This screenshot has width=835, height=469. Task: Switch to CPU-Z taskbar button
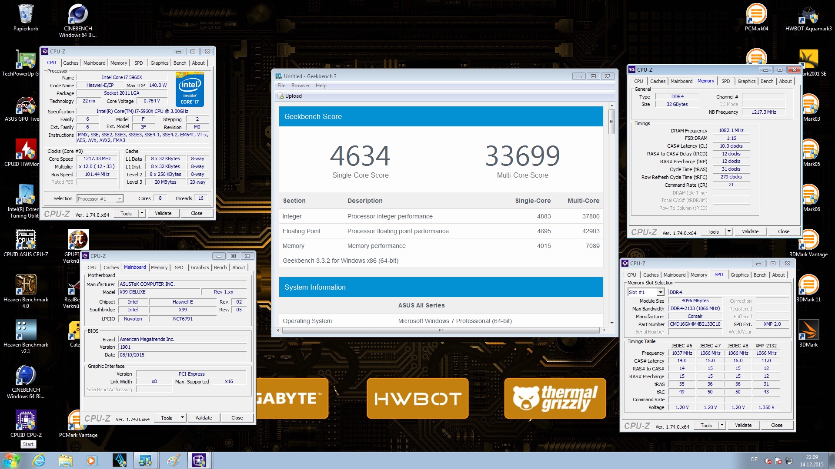(199, 460)
